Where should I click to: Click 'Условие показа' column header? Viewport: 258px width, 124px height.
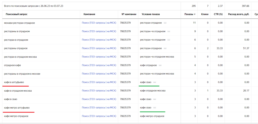tap(151, 14)
